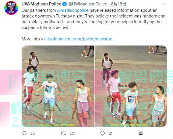173x139 pixels.
Task: Open the cityofmadison.com police newsroom link
Action: [80, 39]
